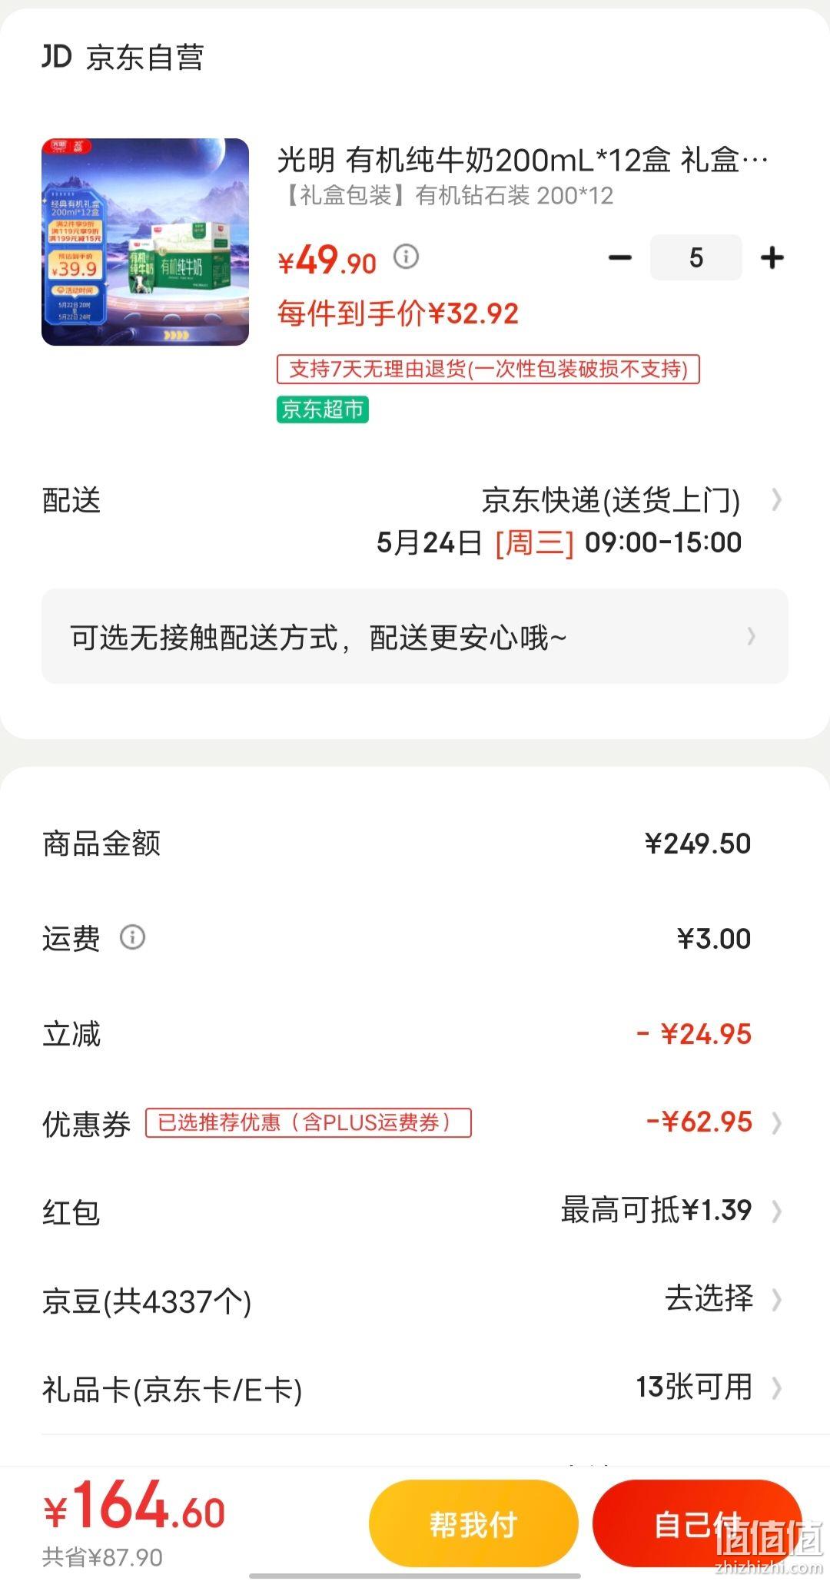Tap the JD 京东自营 store logo
This screenshot has height=1581, width=830.
pos(122,58)
